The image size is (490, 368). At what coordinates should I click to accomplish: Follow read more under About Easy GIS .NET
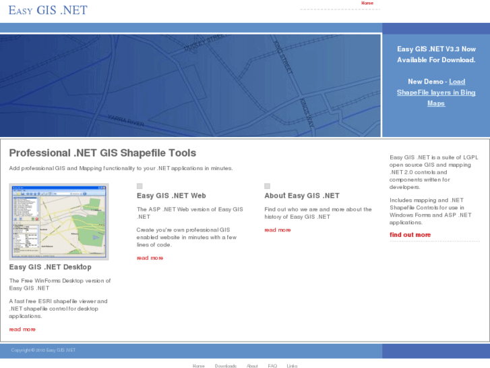click(278, 230)
